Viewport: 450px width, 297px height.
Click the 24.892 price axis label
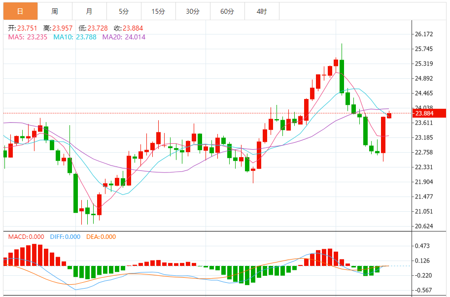pyautogui.click(x=424, y=78)
